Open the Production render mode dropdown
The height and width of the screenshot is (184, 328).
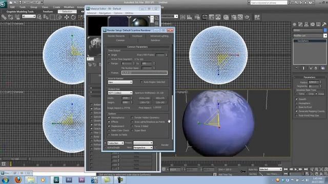point(115,143)
